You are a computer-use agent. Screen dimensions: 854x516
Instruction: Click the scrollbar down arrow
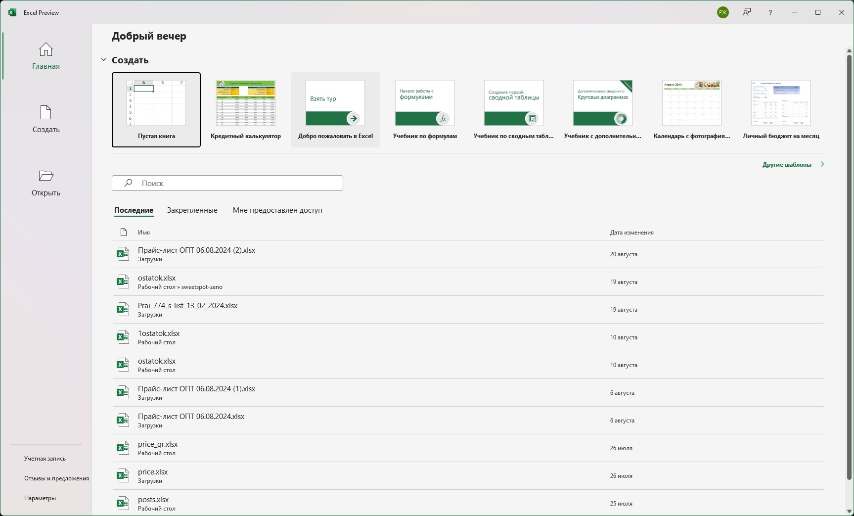850,511
